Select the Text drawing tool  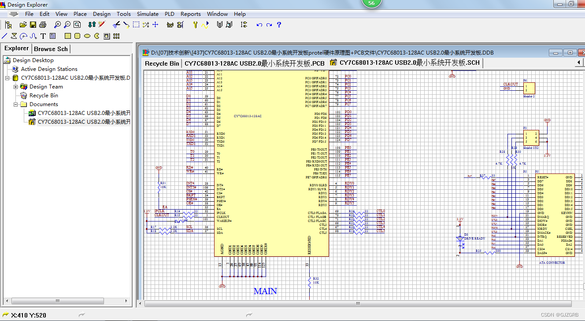pos(43,36)
